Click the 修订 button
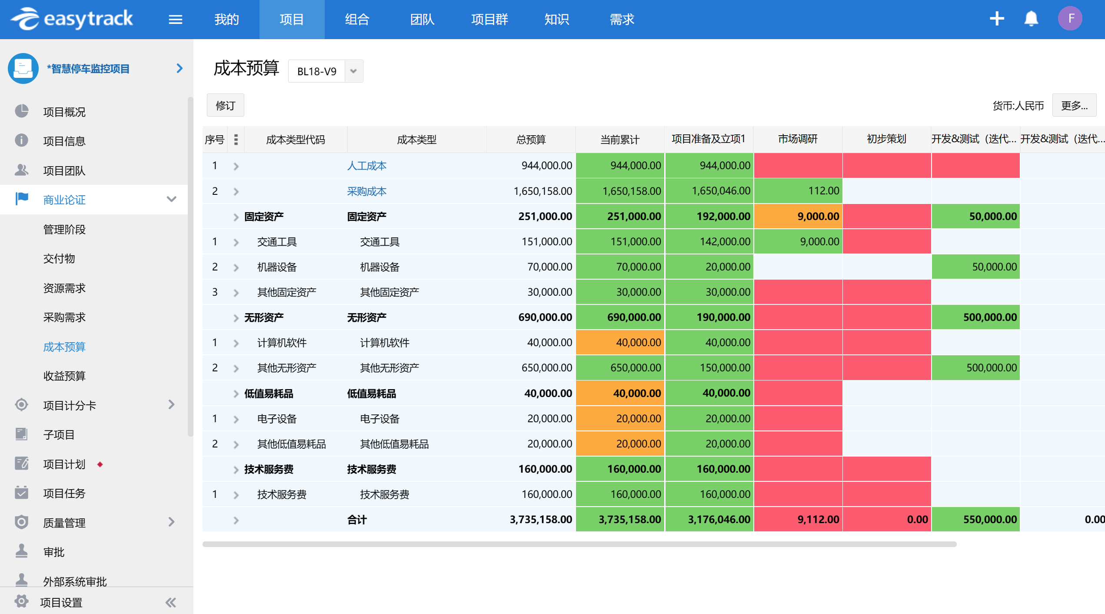 [x=225, y=106]
